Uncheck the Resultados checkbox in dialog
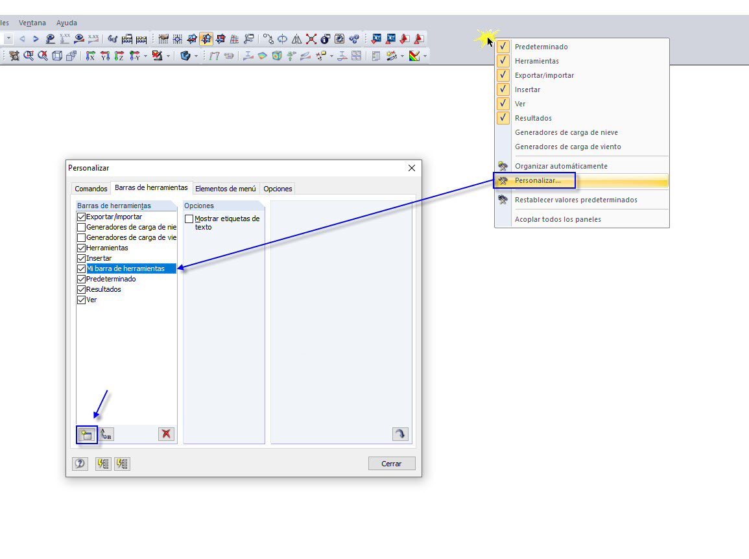The width and height of the screenshot is (749, 559). [x=81, y=289]
